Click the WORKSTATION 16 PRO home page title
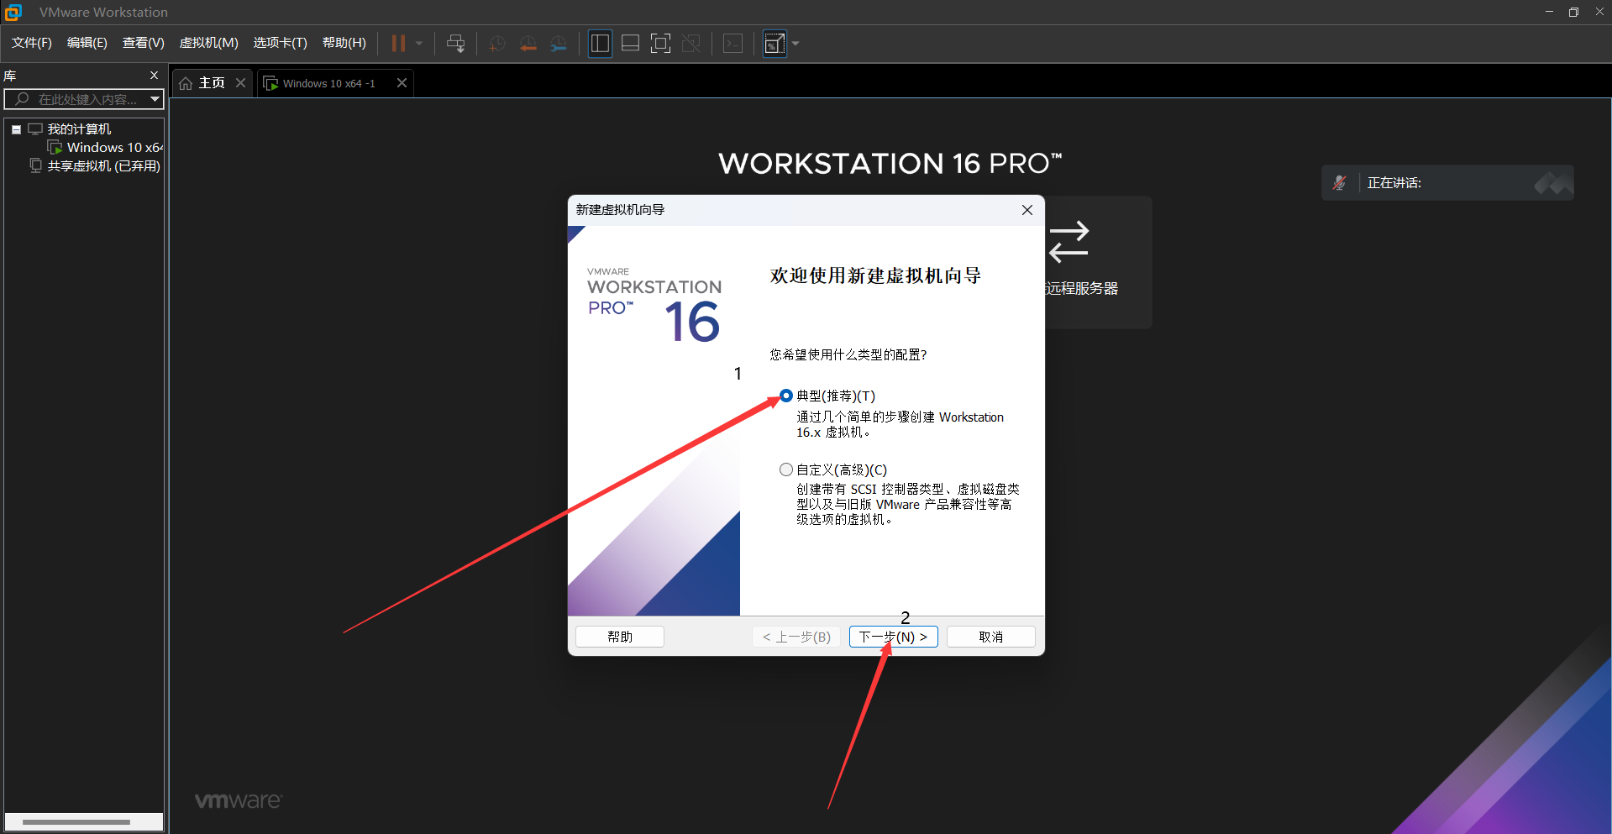Screen dimensions: 1612x834 890,163
